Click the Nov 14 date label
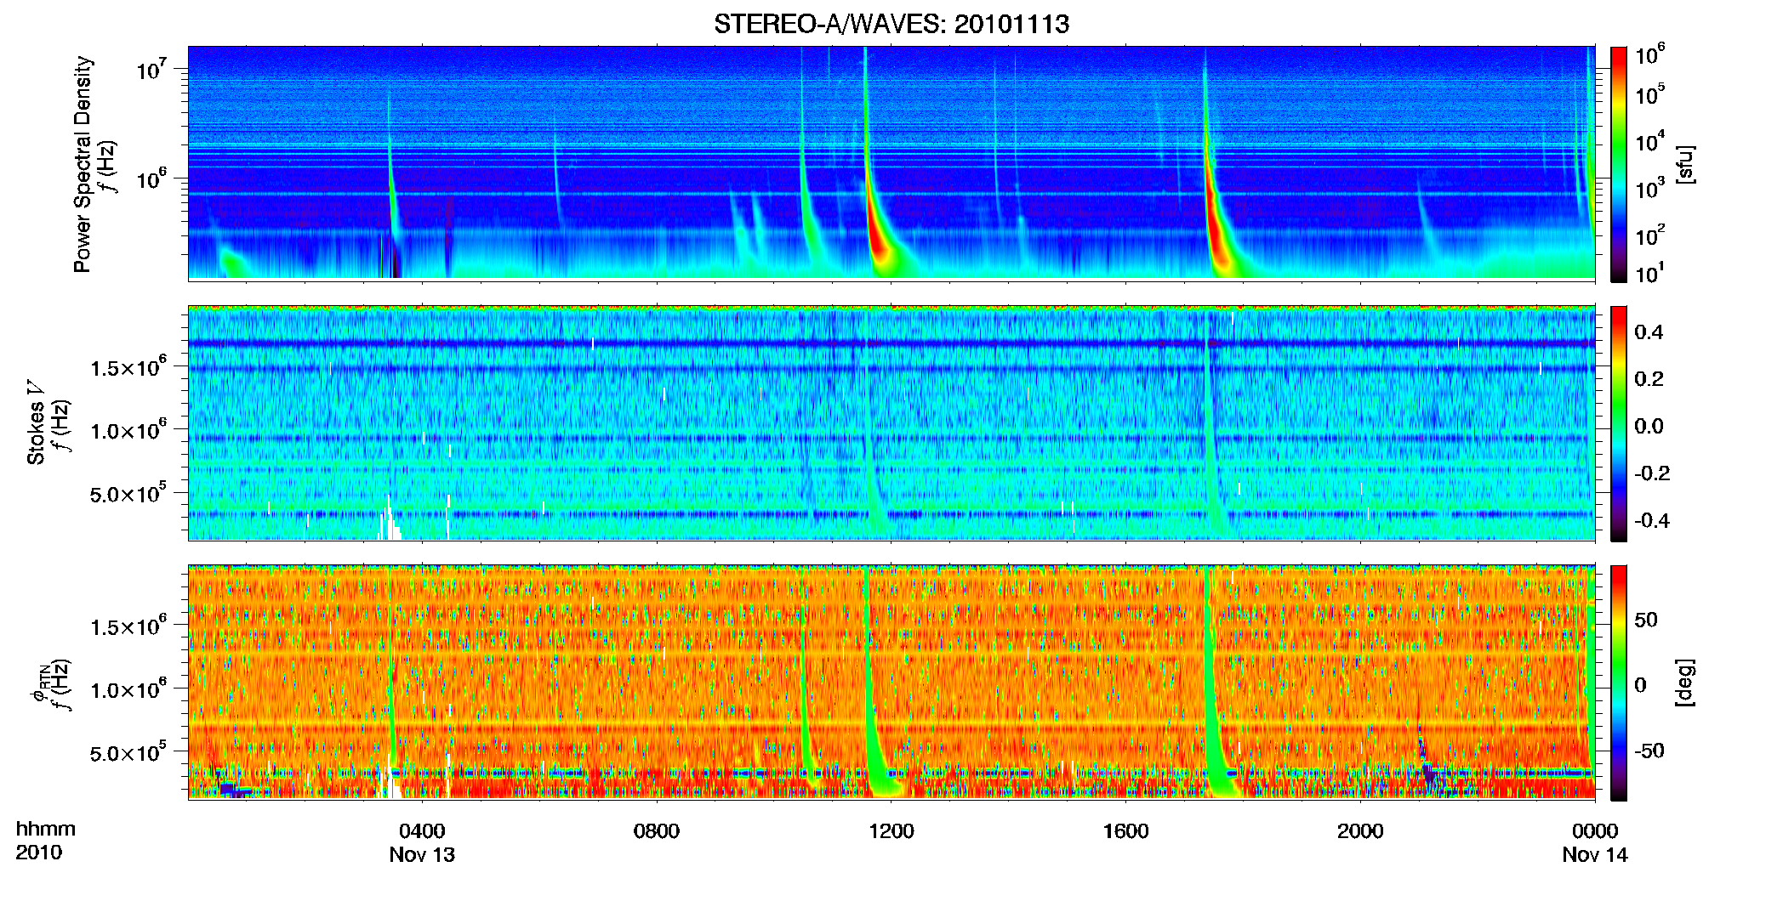This screenshot has width=1783, height=918. coord(1595,855)
